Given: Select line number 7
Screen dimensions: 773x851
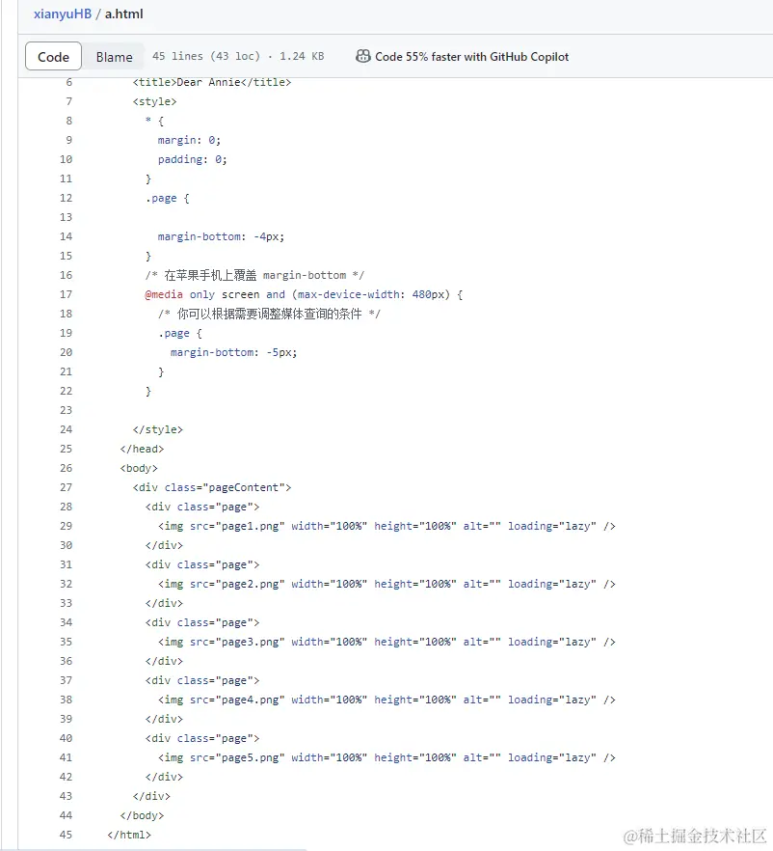Looking at the screenshot, I should point(68,101).
